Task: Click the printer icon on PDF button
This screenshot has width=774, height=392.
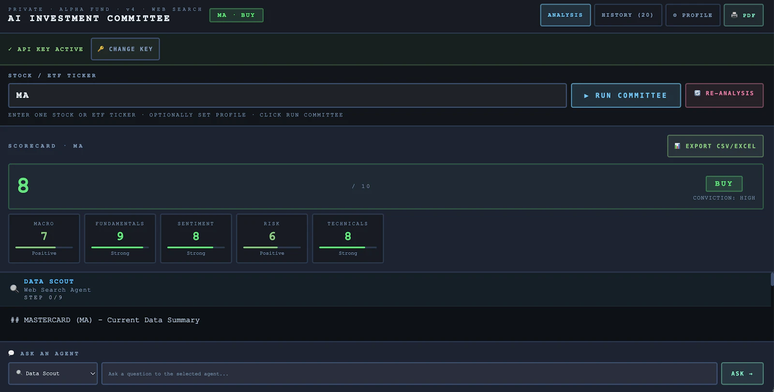Action: (x=734, y=15)
